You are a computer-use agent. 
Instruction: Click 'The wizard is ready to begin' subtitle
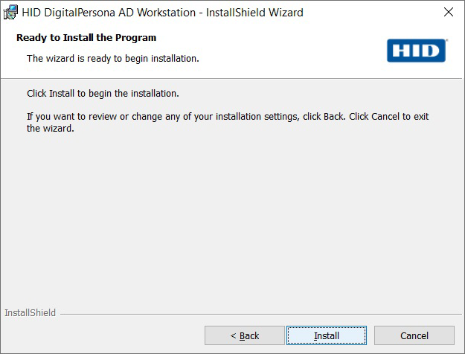point(113,57)
